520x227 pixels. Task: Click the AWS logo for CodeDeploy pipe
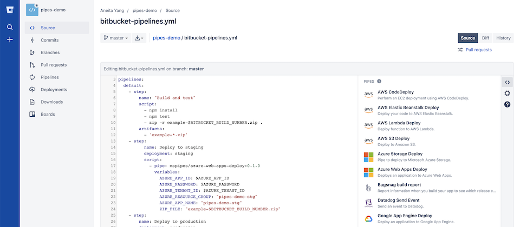(x=368, y=95)
